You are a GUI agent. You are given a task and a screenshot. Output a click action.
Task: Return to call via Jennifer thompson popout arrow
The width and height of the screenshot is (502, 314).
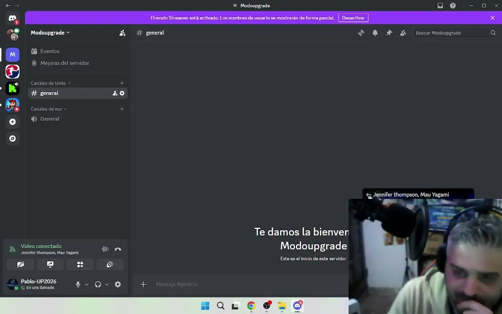pyautogui.click(x=369, y=195)
